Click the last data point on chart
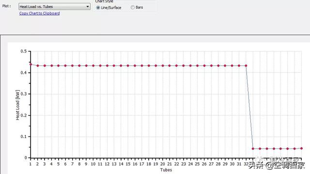Viewport: 310px width, 174px height. click(301, 148)
